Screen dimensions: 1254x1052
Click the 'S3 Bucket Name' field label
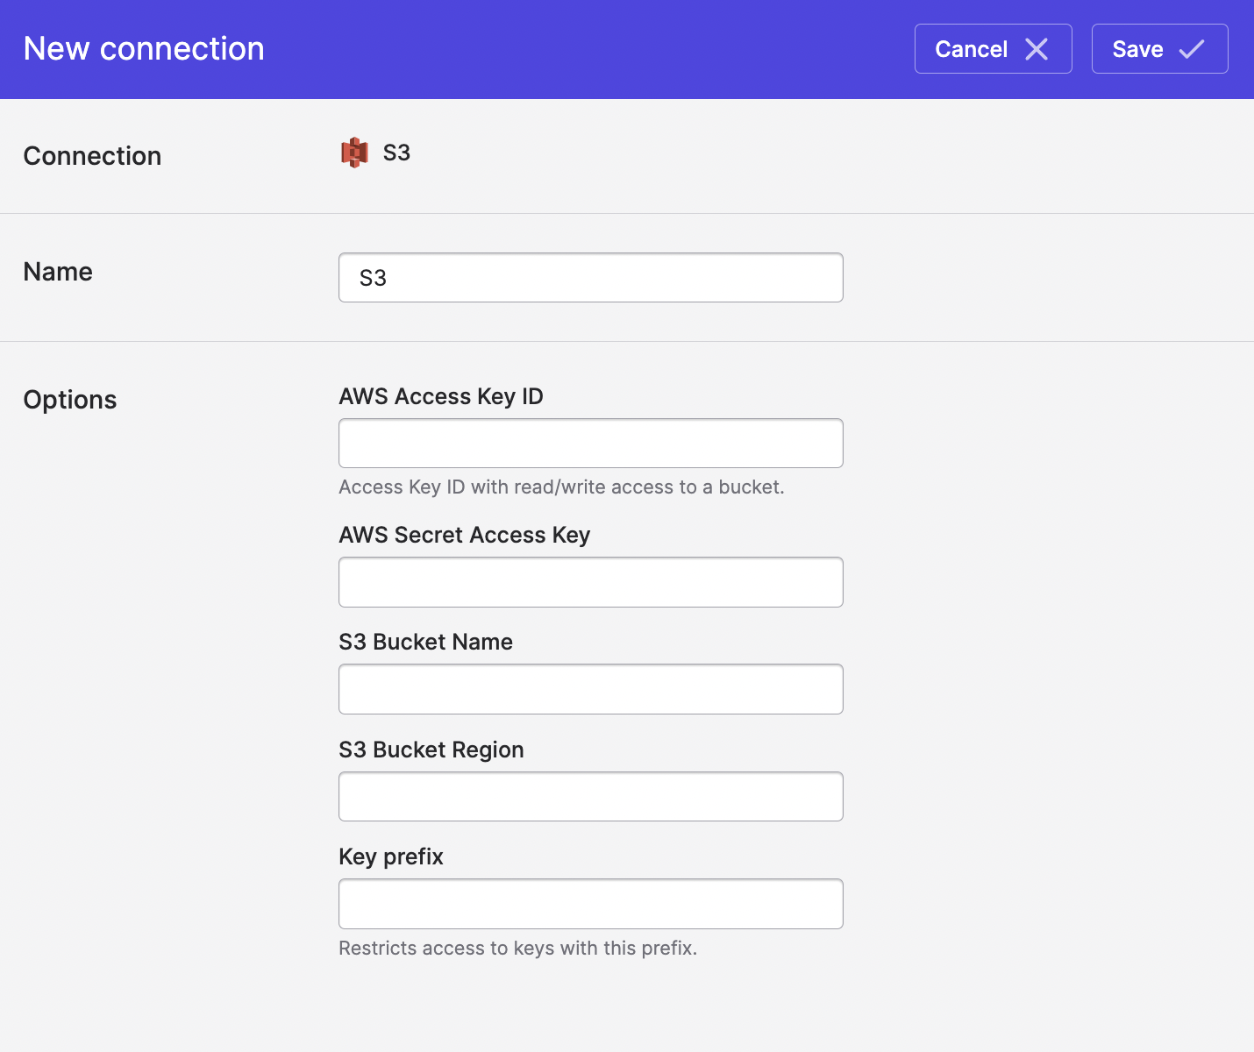pos(426,642)
